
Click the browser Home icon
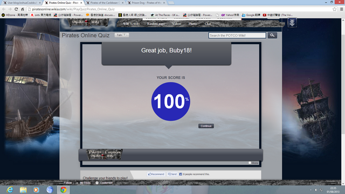click(x=22, y=9)
